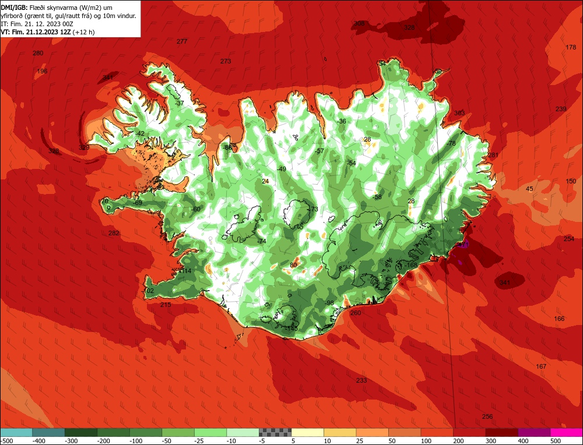Click the valid time 'VT: Fim. 21.12.2023 12Z (+12 h)'
The image size is (583, 445).
[x=48, y=32]
